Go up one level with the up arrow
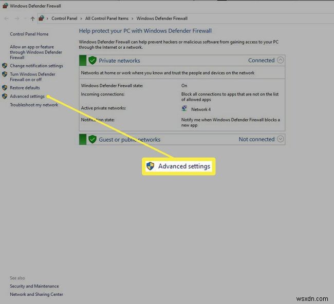334x304 pixels. coord(32,18)
